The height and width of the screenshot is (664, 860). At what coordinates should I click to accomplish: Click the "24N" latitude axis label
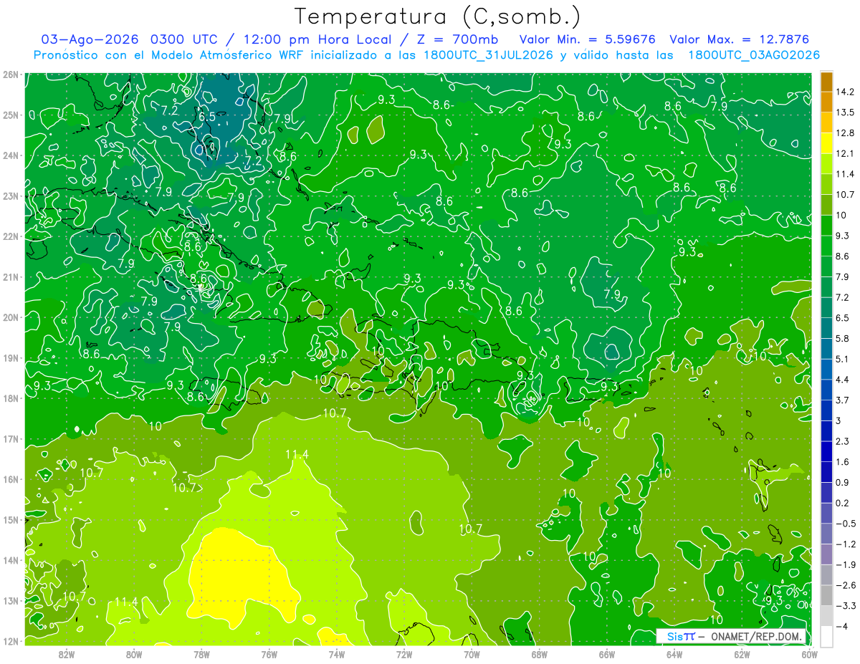(x=10, y=155)
